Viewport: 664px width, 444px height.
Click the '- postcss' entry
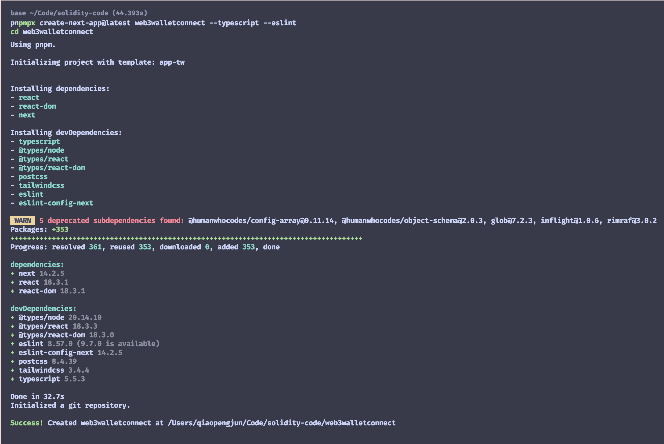29,177
